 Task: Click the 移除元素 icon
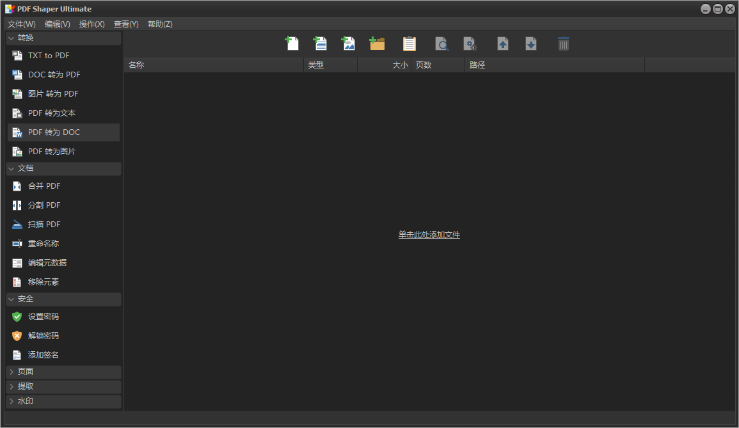click(x=17, y=282)
